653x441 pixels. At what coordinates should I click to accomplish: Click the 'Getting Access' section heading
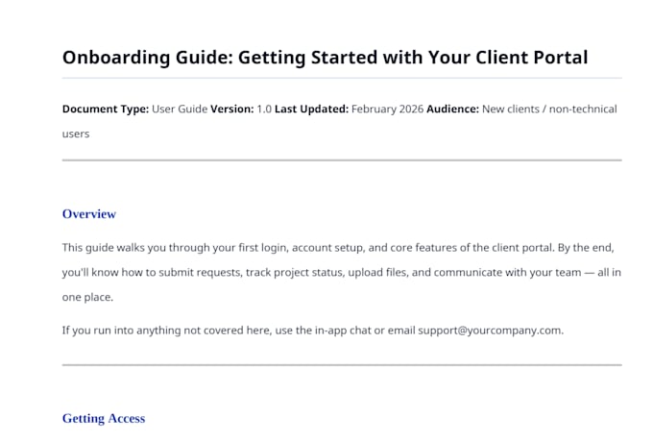(x=104, y=418)
